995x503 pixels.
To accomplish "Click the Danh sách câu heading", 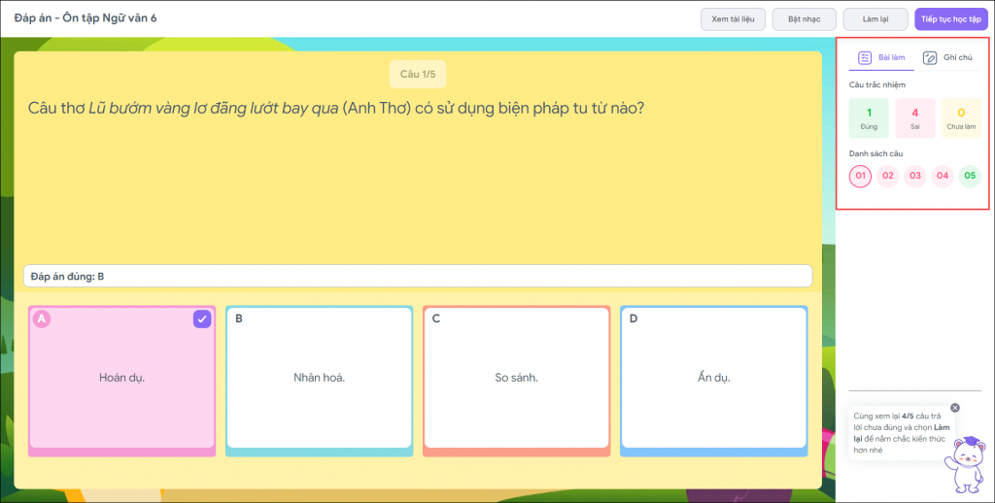I will coord(875,153).
